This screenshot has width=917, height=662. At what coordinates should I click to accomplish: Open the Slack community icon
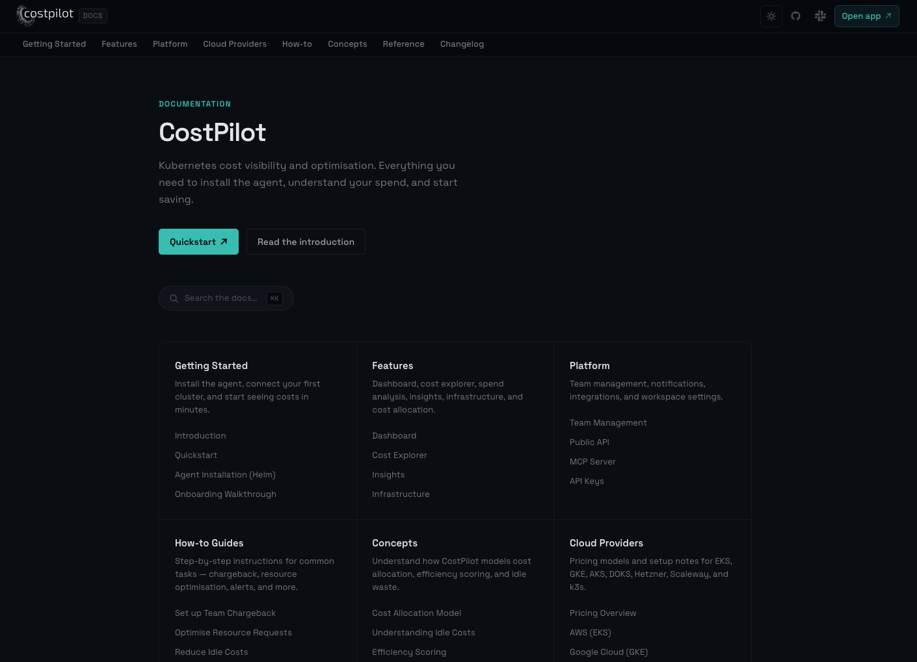[820, 16]
